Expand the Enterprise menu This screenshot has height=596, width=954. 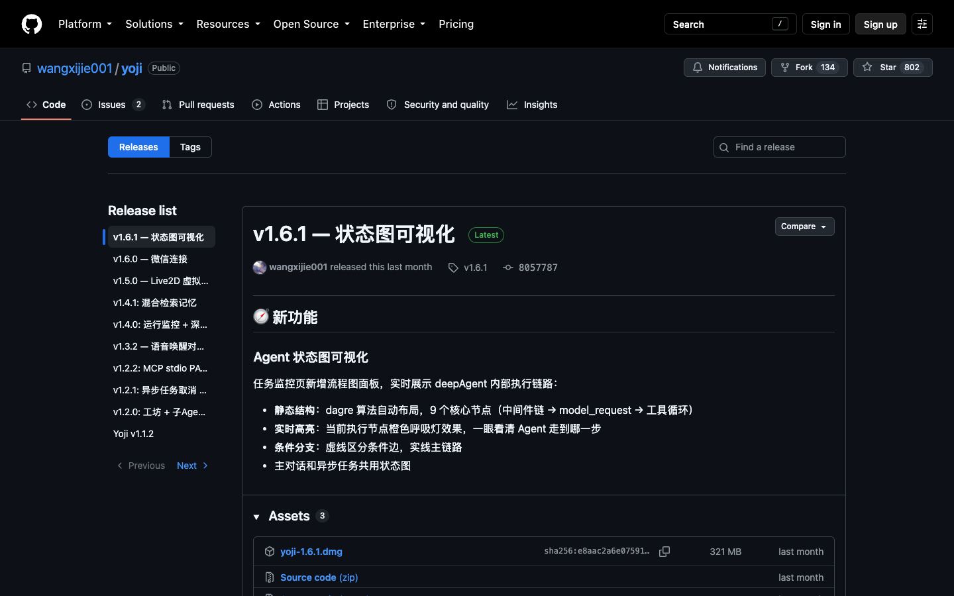[394, 24]
